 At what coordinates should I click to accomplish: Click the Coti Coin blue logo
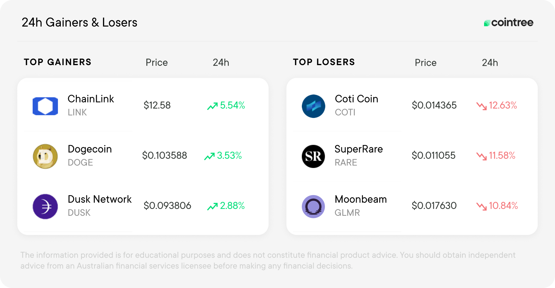tap(314, 106)
